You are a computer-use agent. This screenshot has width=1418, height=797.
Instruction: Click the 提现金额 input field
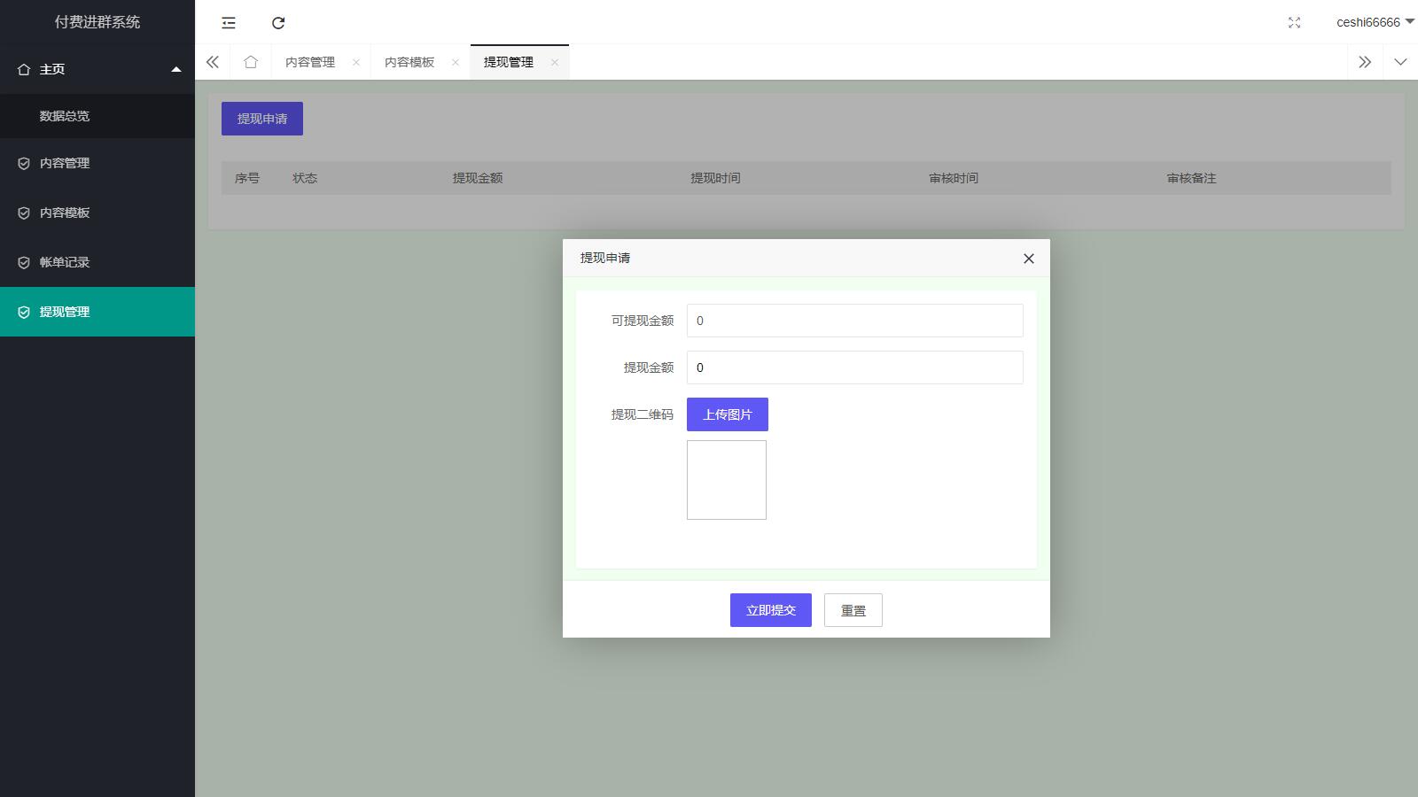[854, 368]
